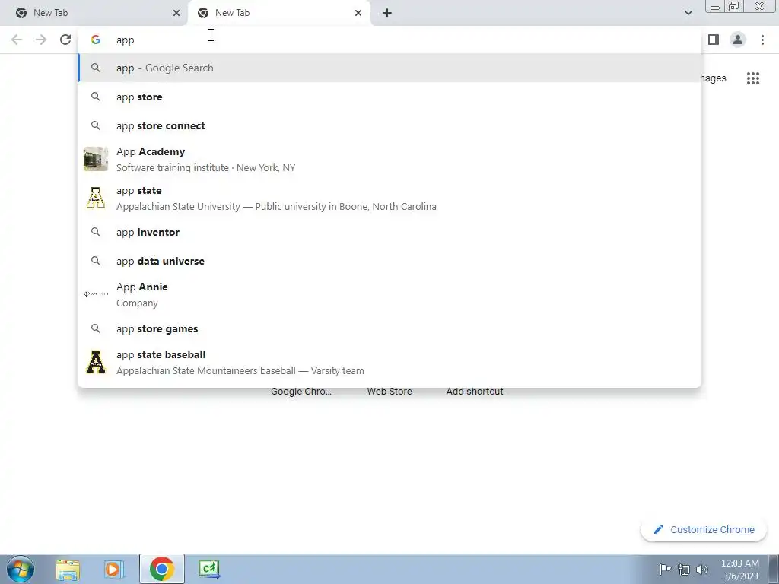Open the Images link on page
The image size is (779, 584).
[714, 78]
